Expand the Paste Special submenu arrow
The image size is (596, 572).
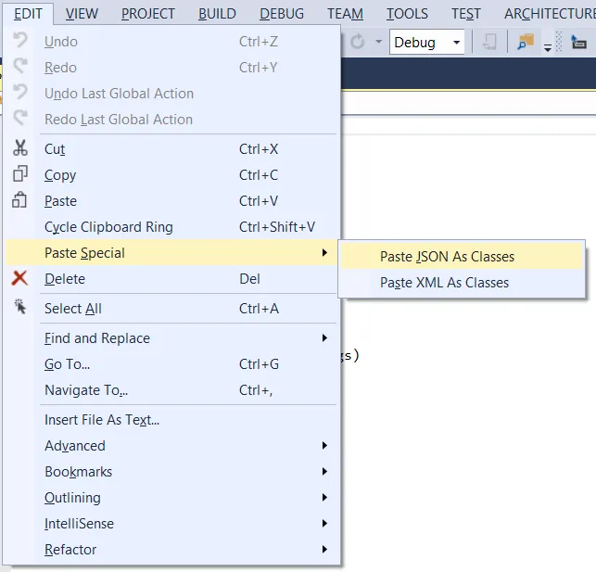pos(324,253)
